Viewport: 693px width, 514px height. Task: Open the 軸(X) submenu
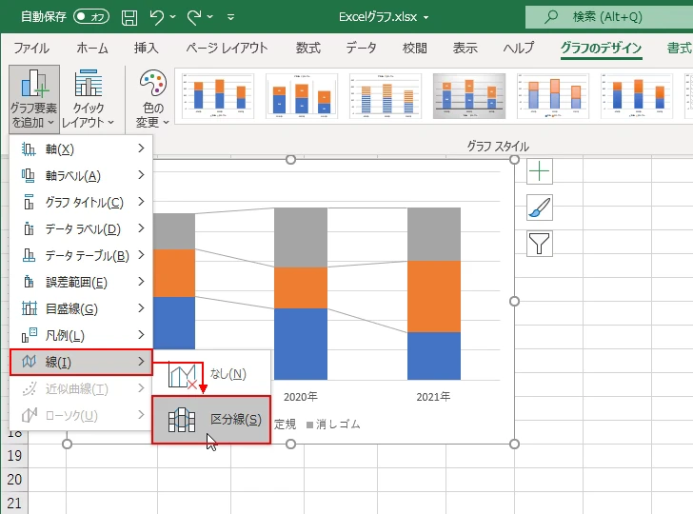(x=81, y=148)
